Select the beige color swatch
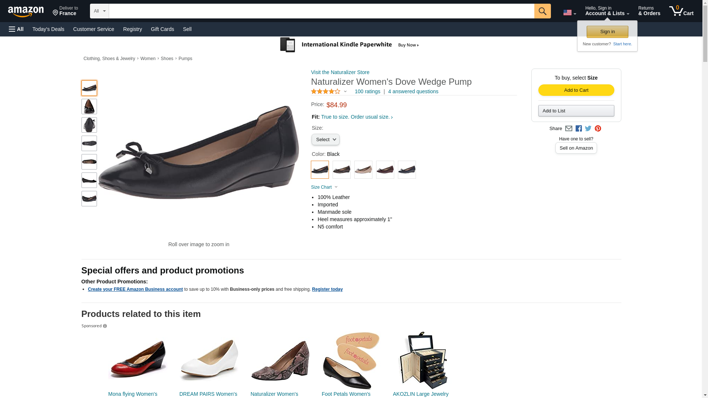The height and width of the screenshot is (398, 708). click(x=363, y=170)
